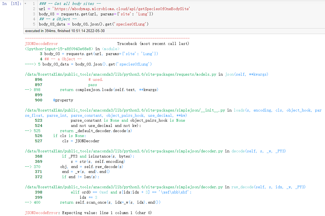Click the red JSONDecodeError traceback header

click(41, 44)
